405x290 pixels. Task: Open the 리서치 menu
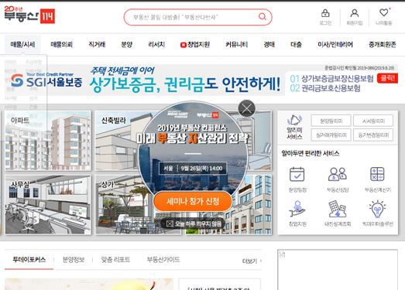pyautogui.click(x=156, y=44)
